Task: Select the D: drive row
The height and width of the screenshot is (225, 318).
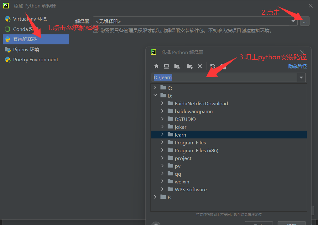Action: coord(229,96)
